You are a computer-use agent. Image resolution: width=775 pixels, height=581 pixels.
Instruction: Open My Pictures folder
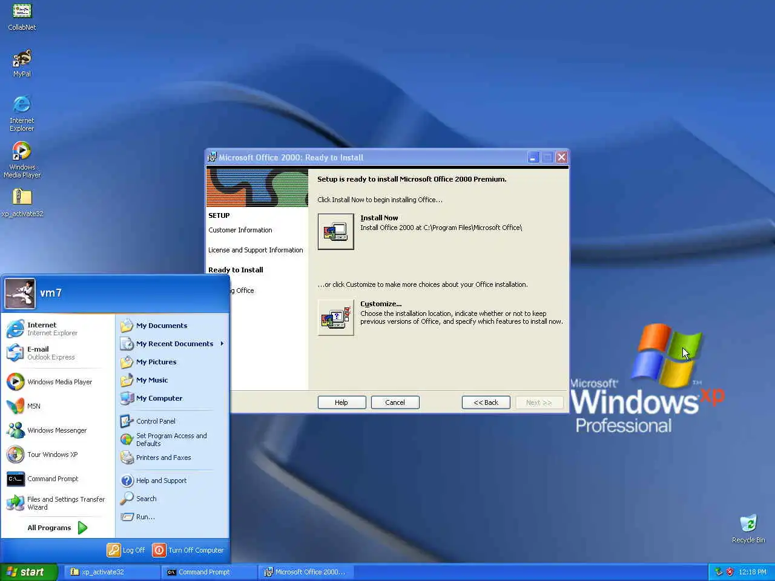click(172, 362)
